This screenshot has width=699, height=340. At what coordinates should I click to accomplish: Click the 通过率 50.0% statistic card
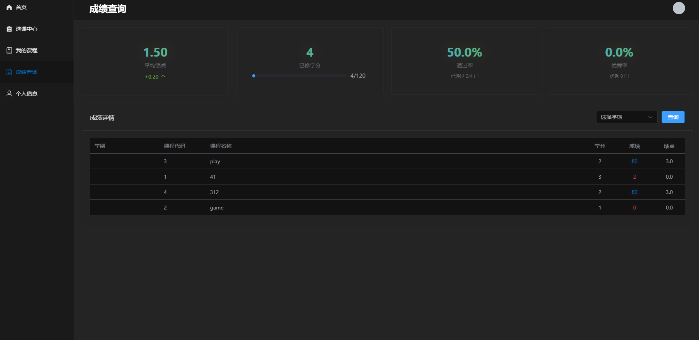464,62
